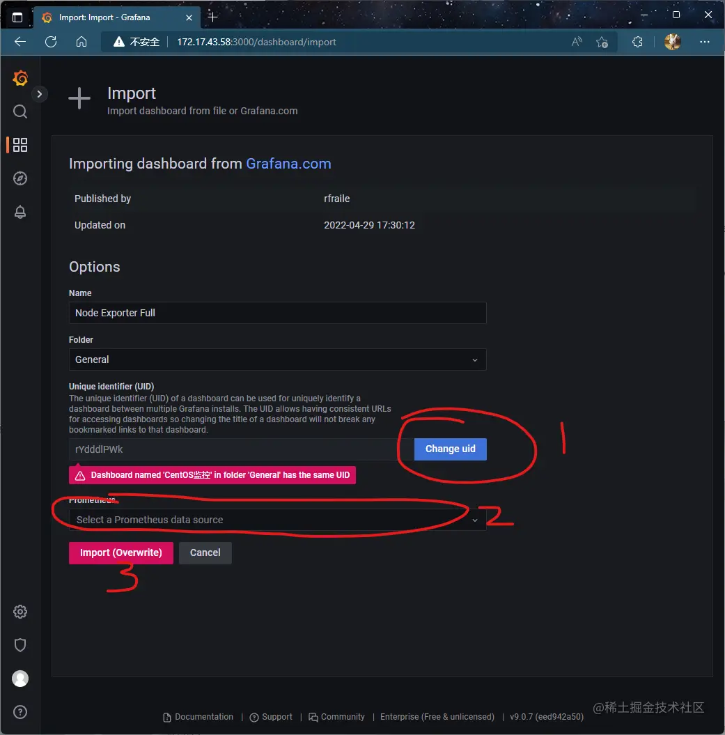Open browser extensions puzzle icon
Image resolution: width=725 pixels, height=735 pixels.
[x=637, y=42]
